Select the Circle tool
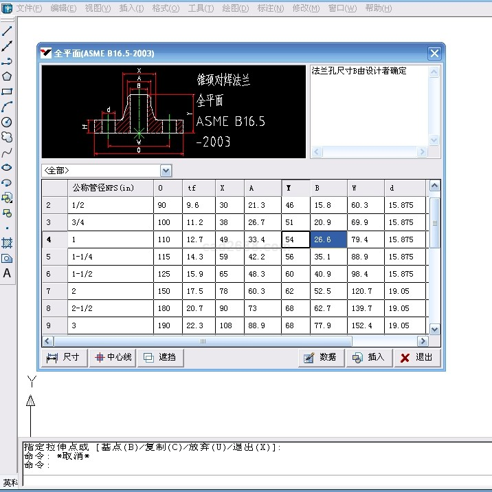The width and height of the screenshot is (492, 492). click(7, 122)
